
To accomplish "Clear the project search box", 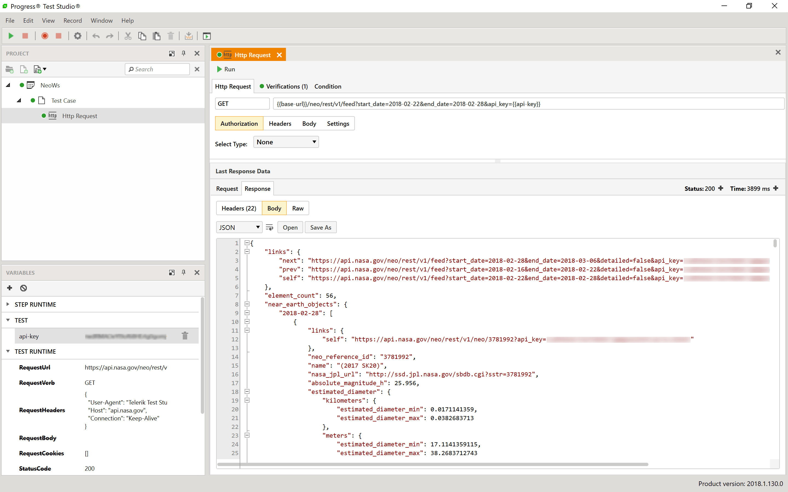I will coord(197,69).
